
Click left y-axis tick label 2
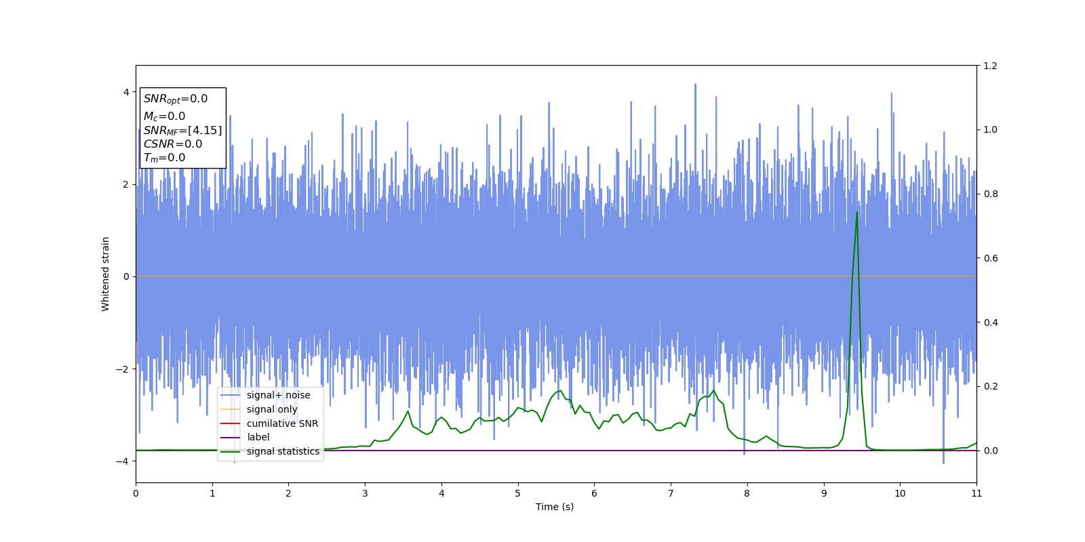125,184
